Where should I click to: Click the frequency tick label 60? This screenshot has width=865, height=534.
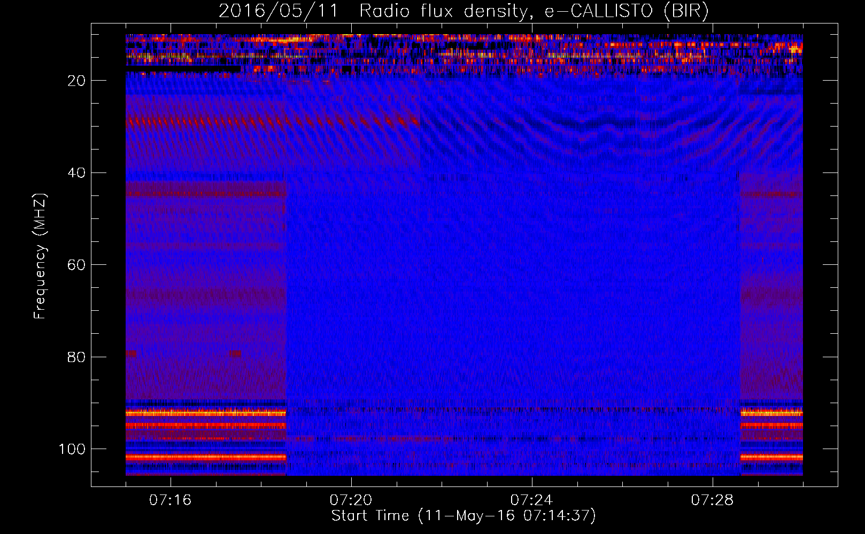[76, 265]
